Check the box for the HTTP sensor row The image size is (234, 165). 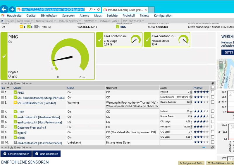(213, 112)
